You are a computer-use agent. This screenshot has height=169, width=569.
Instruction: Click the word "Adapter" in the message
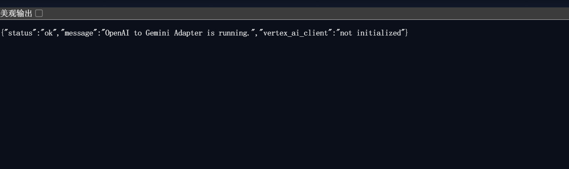click(188, 33)
